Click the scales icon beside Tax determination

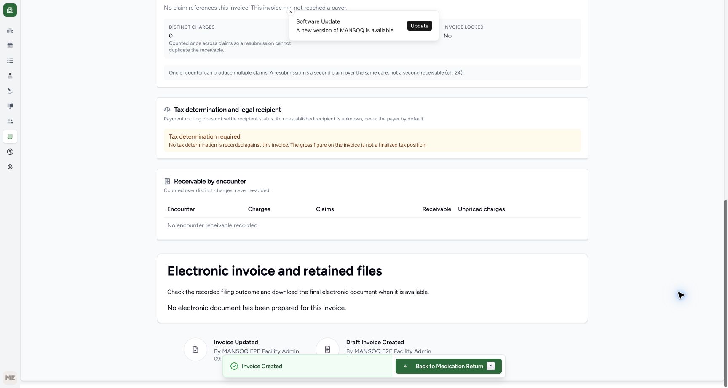(x=167, y=110)
